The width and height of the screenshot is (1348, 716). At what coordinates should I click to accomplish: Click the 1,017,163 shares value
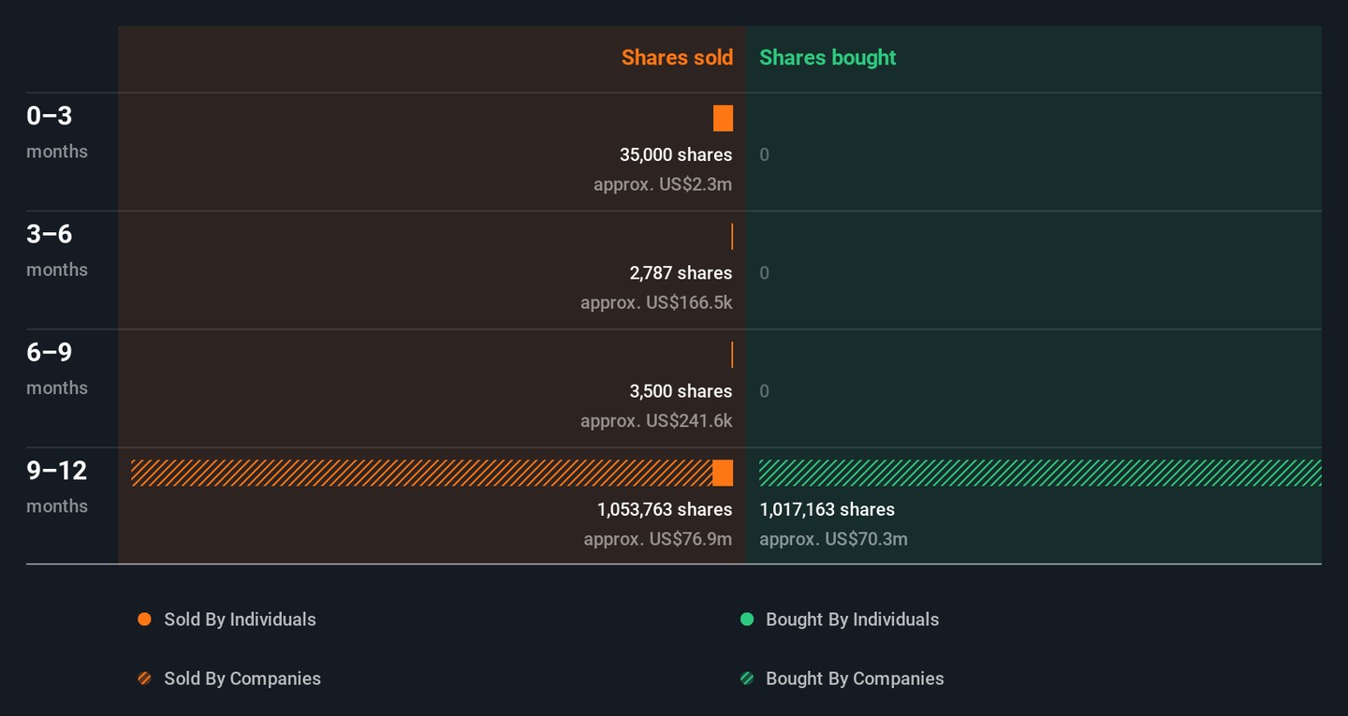click(x=827, y=509)
